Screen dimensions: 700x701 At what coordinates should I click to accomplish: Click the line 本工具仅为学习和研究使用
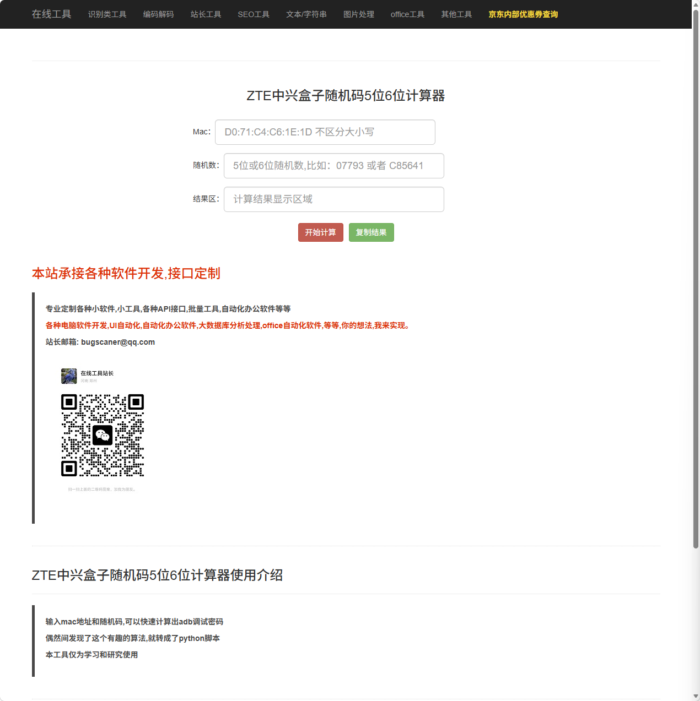point(92,655)
